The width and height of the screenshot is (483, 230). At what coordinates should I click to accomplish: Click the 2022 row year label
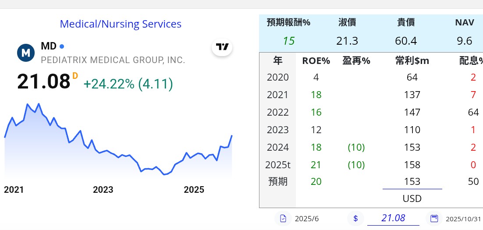point(278,112)
